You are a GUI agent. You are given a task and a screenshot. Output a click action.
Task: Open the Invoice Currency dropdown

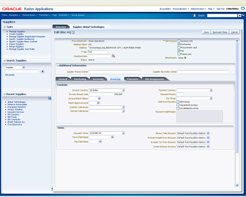pyautogui.click(x=123, y=90)
